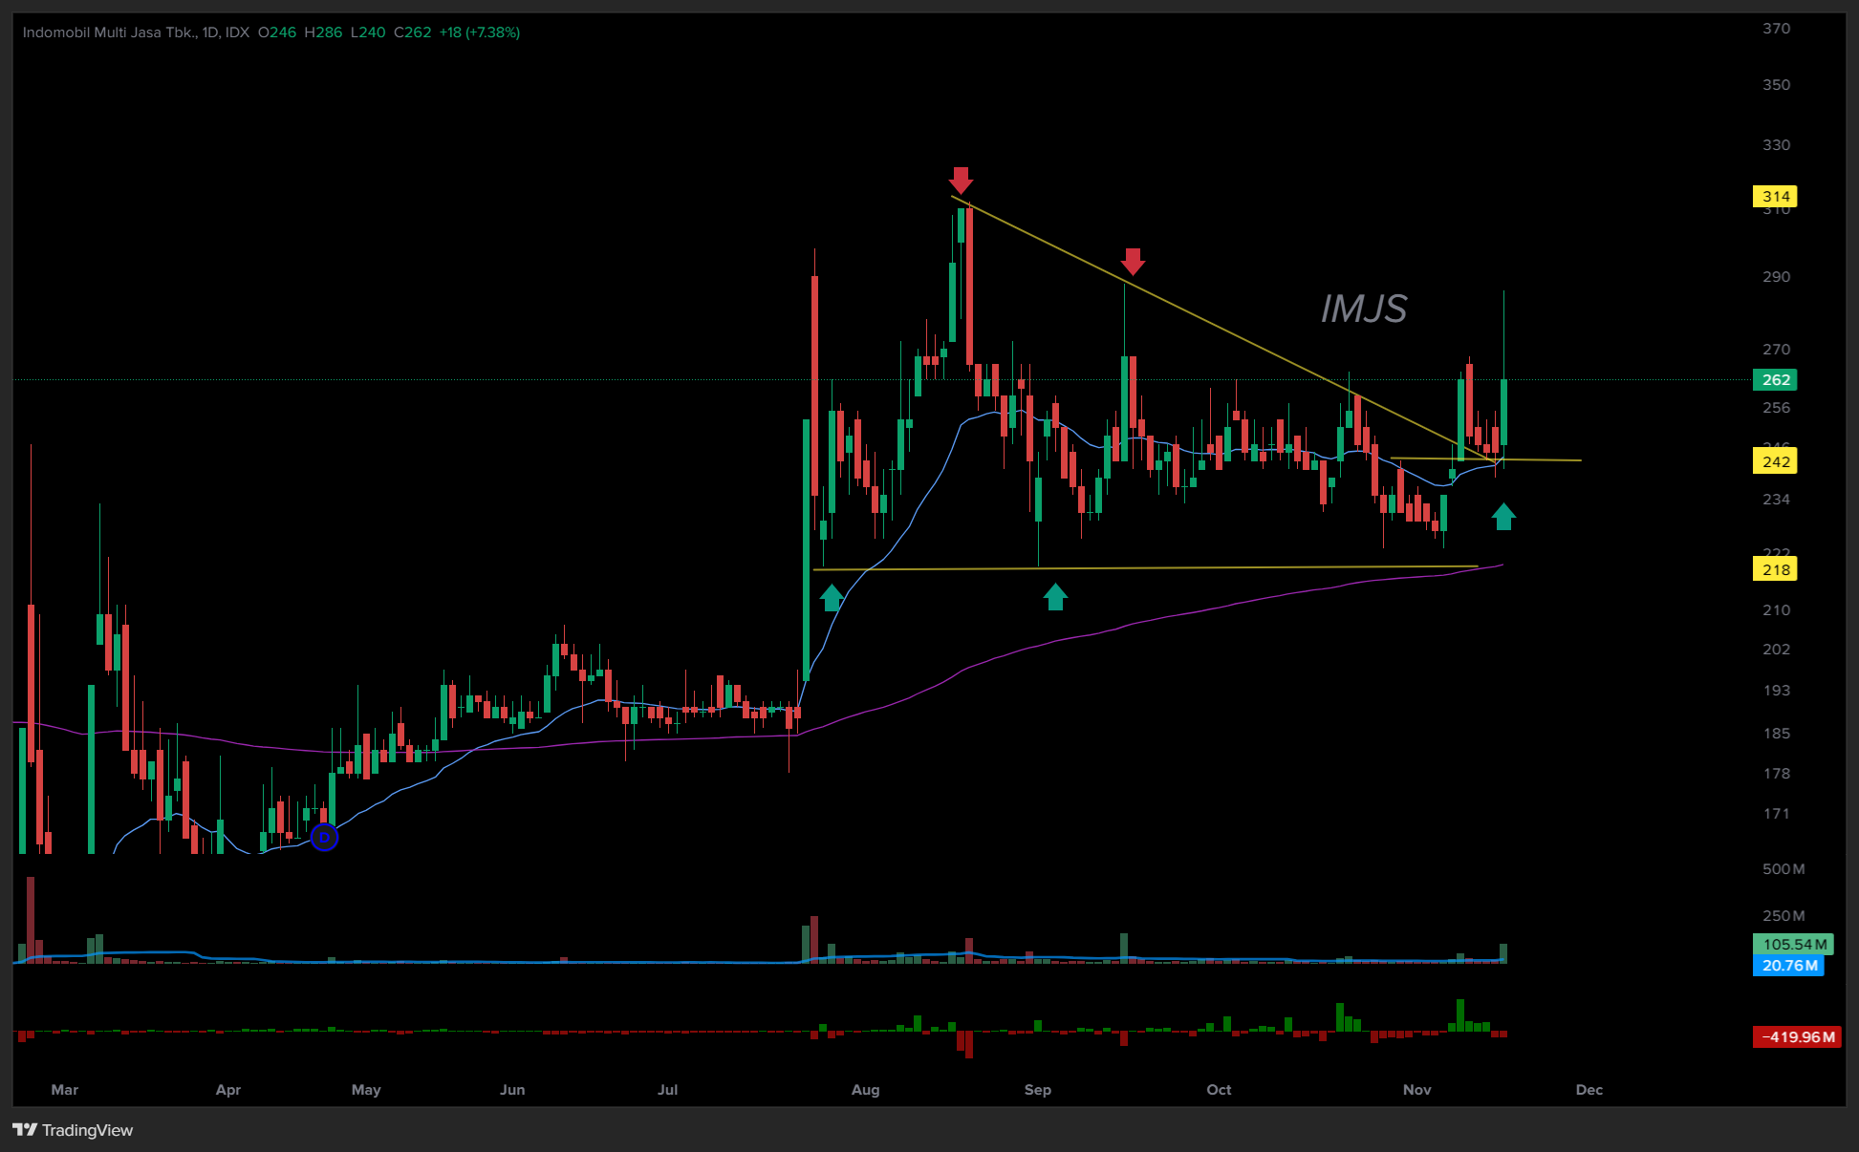
Task: Select the IMJS text annotation
Action: 1363,309
